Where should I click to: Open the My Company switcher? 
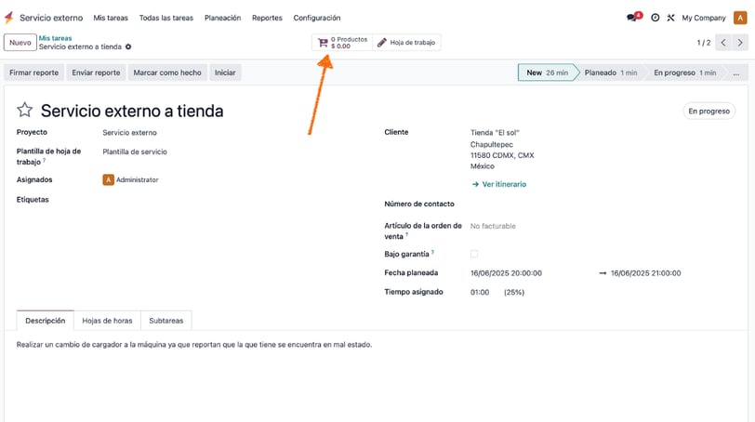[704, 18]
